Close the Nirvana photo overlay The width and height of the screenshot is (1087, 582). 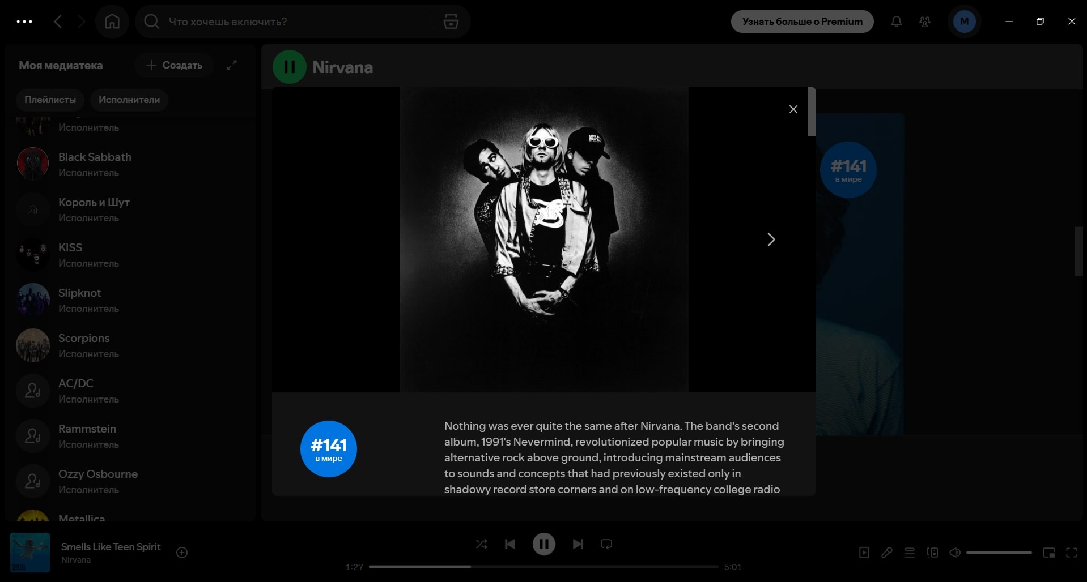[793, 109]
